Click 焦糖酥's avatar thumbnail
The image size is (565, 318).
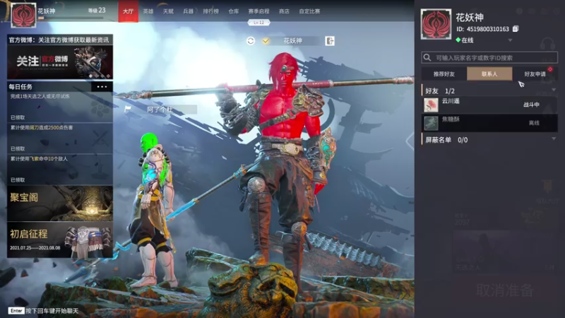(x=431, y=123)
